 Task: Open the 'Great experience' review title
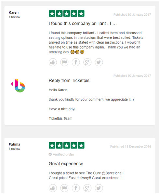click(x=66, y=164)
